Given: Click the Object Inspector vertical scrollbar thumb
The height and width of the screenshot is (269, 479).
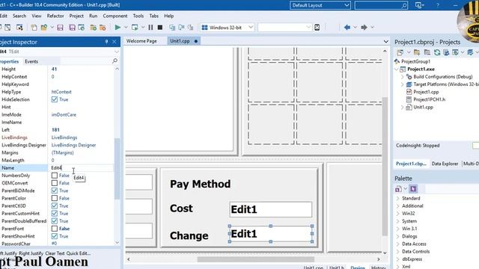Looking at the screenshot, I should pos(117,169).
